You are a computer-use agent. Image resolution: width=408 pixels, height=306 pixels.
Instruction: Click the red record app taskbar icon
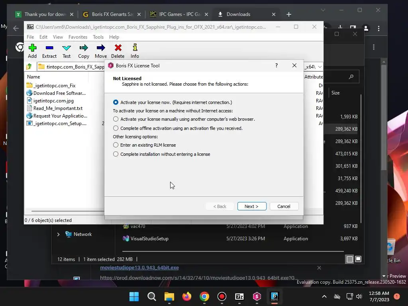tap(222, 296)
